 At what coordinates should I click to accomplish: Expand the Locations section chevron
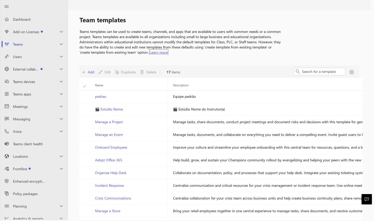pyautogui.click(x=61, y=156)
